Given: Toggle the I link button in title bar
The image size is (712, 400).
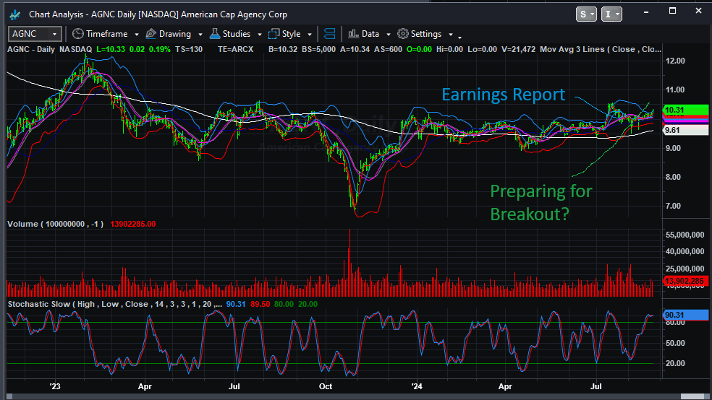Looking at the screenshot, I should (612, 14).
